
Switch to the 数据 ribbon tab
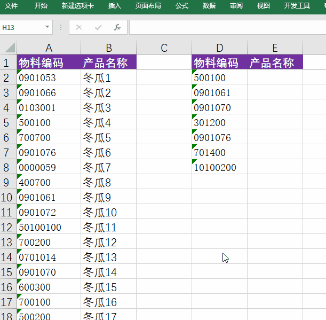click(x=209, y=6)
